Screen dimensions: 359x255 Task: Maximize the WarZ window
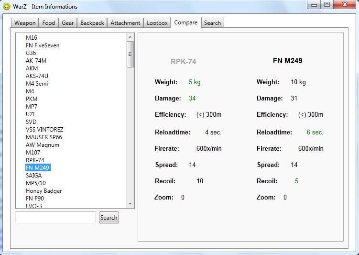[327, 5]
